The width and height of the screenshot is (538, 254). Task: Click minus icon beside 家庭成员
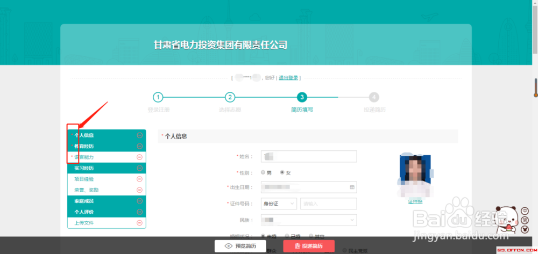[140, 201]
